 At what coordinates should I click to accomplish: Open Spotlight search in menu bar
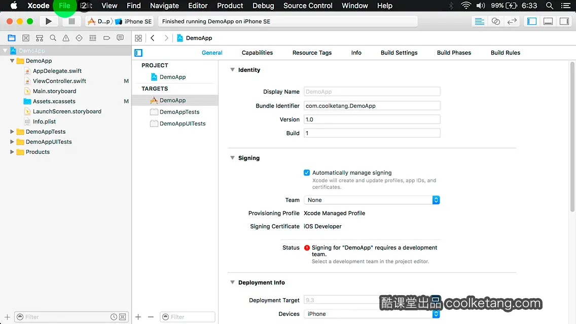[550, 6]
